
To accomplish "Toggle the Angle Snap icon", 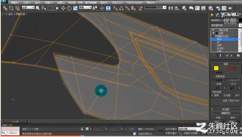I will pos(121,8).
